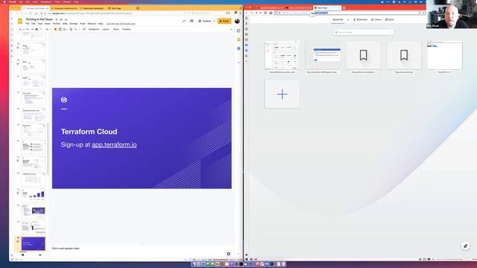
Task: Click the Transition toolbar button
Action: [126, 30]
